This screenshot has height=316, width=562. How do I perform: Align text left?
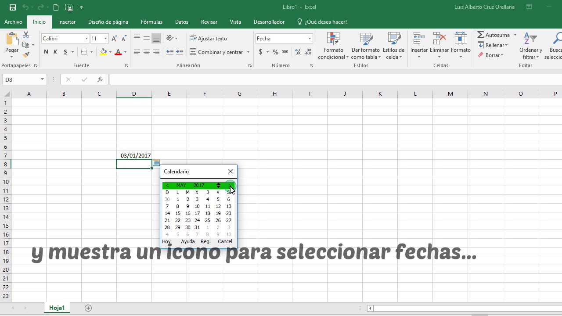click(137, 52)
